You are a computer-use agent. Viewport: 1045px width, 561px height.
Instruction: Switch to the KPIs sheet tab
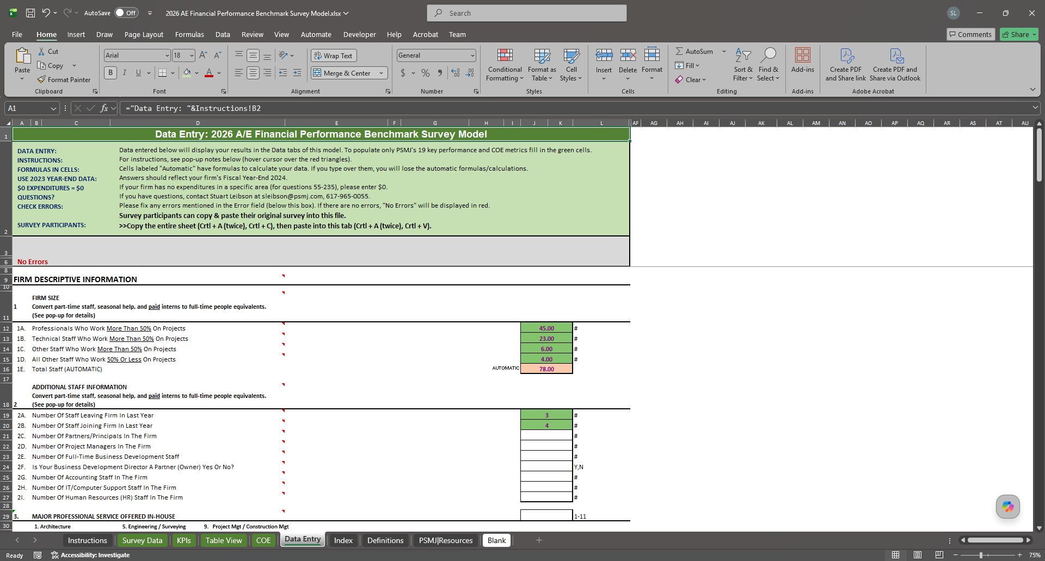[184, 540]
